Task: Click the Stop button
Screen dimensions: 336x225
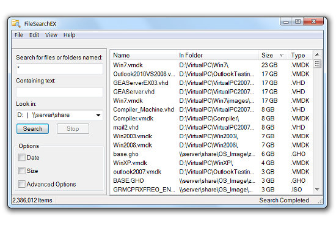Action: pyautogui.click(x=73, y=128)
